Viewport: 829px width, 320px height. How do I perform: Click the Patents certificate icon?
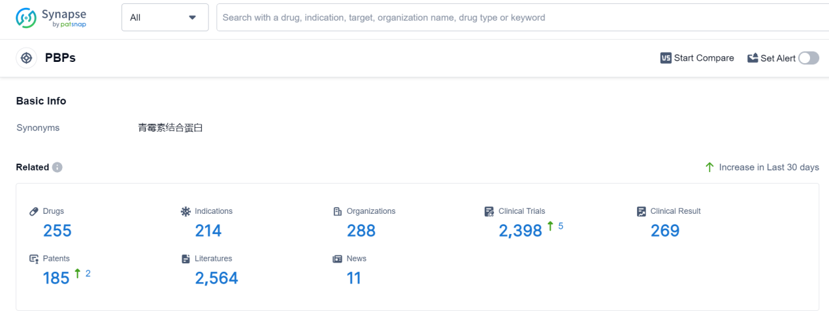(34, 259)
